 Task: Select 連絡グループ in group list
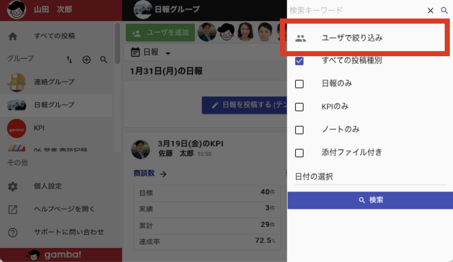point(56,82)
